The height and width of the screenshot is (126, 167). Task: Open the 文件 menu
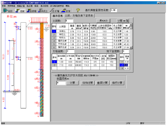pos(4,6)
